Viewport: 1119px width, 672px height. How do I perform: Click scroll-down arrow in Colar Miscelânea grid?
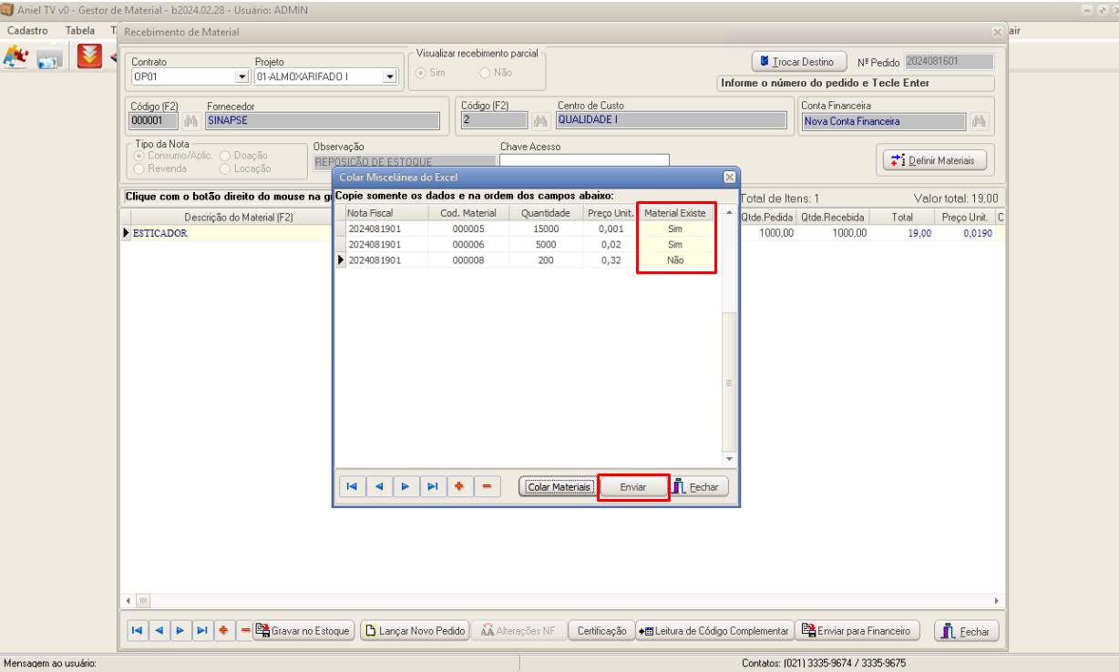point(728,459)
